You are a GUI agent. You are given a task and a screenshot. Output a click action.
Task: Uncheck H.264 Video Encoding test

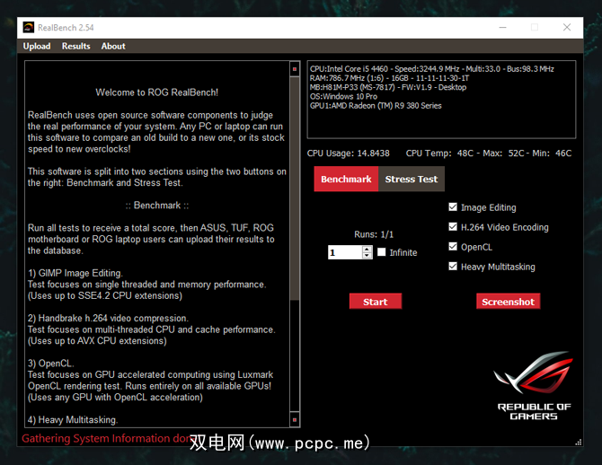click(x=453, y=227)
